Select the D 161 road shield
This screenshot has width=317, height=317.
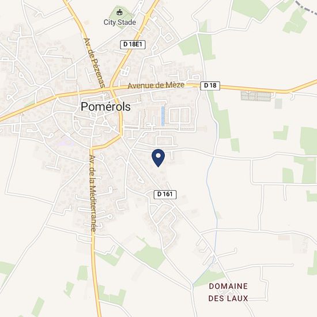[x=165, y=194]
